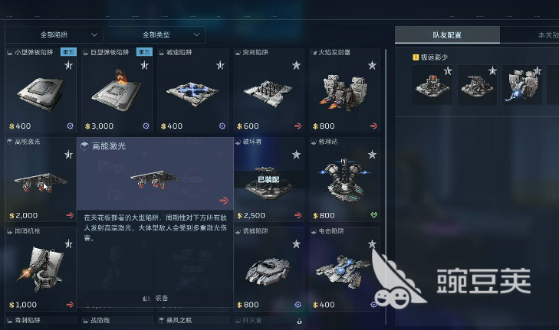Toggle favorite star on 火焰发射器
559x330 pixels.
click(x=372, y=65)
